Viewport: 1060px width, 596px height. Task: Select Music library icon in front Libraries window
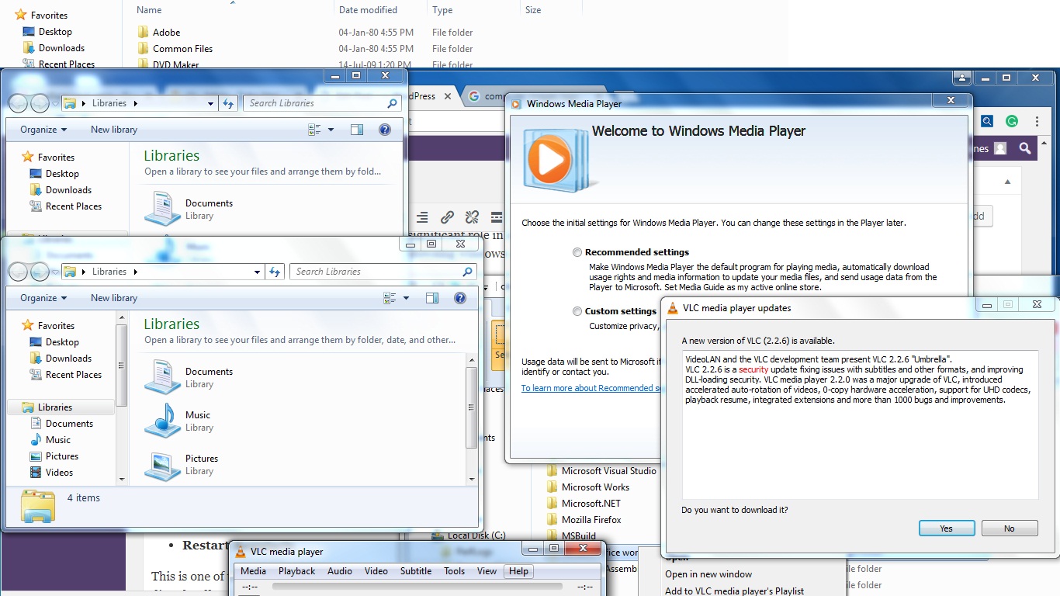coord(163,421)
